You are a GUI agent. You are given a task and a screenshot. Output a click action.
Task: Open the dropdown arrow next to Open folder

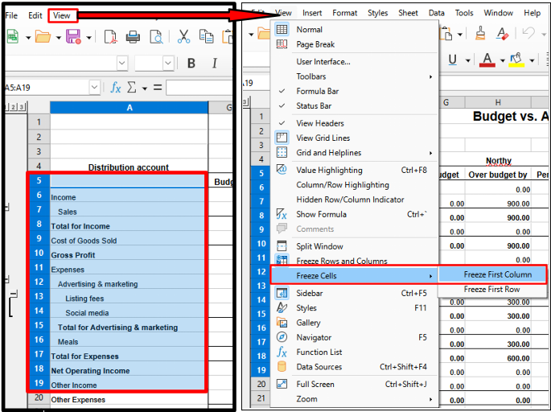[59, 37]
